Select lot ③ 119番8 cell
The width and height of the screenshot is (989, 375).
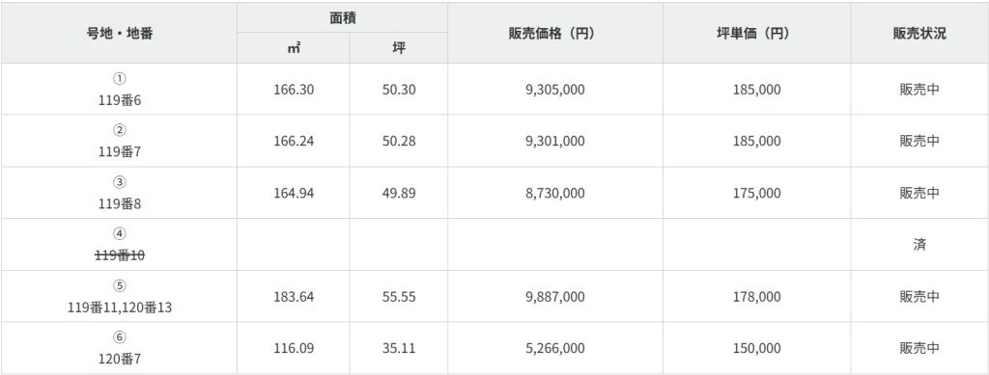click(119, 193)
